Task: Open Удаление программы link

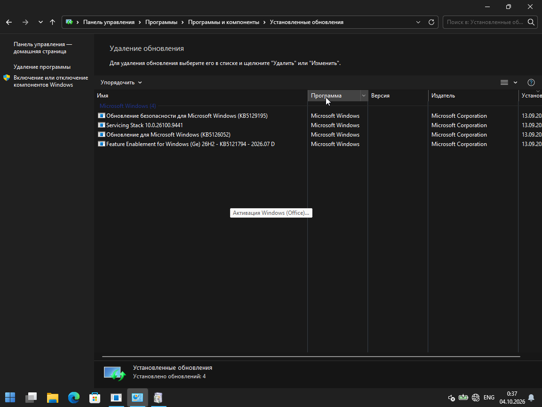Action: coord(42,67)
